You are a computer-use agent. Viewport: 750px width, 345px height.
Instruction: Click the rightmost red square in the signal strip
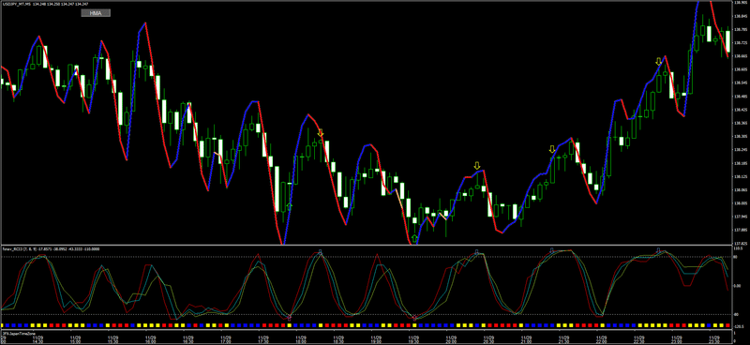pyautogui.click(x=727, y=325)
